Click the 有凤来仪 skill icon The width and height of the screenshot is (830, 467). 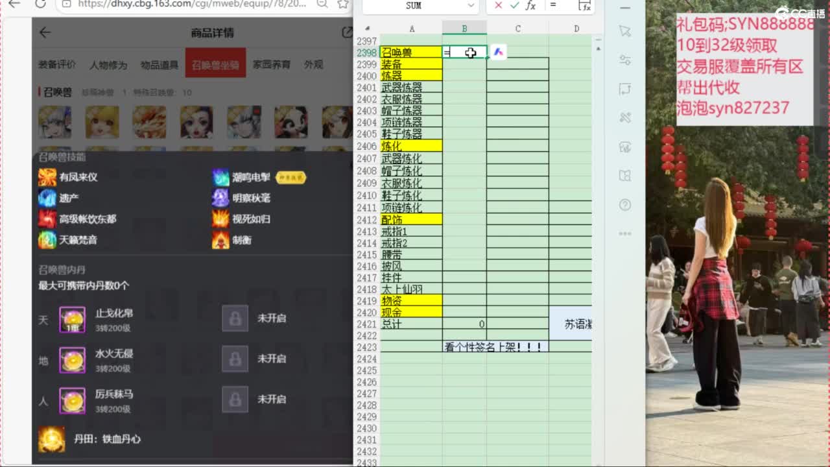tap(47, 177)
